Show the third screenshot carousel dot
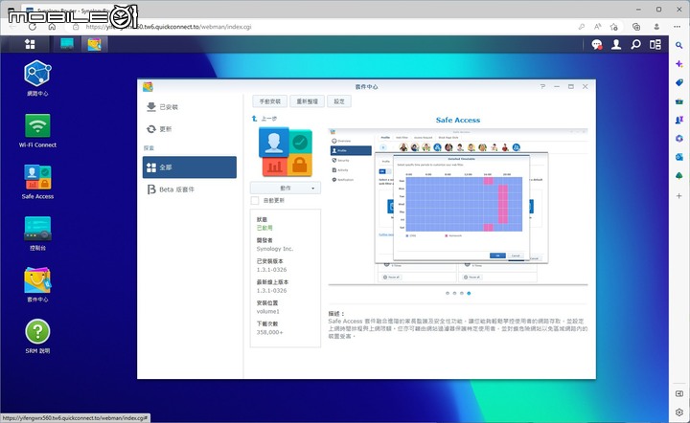This screenshot has width=690, height=423. tap(462, 293)
